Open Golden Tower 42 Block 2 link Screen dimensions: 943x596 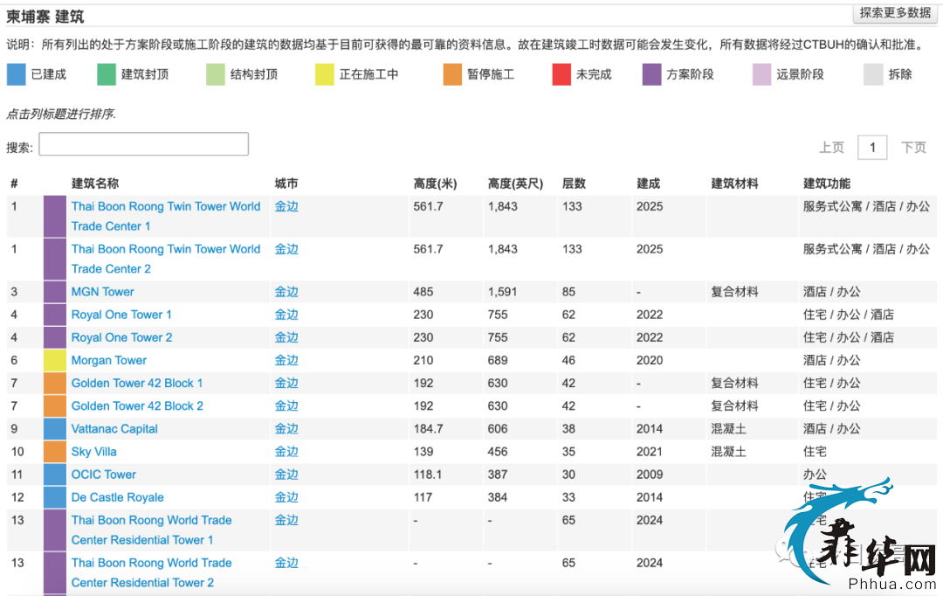coord(137,406)
